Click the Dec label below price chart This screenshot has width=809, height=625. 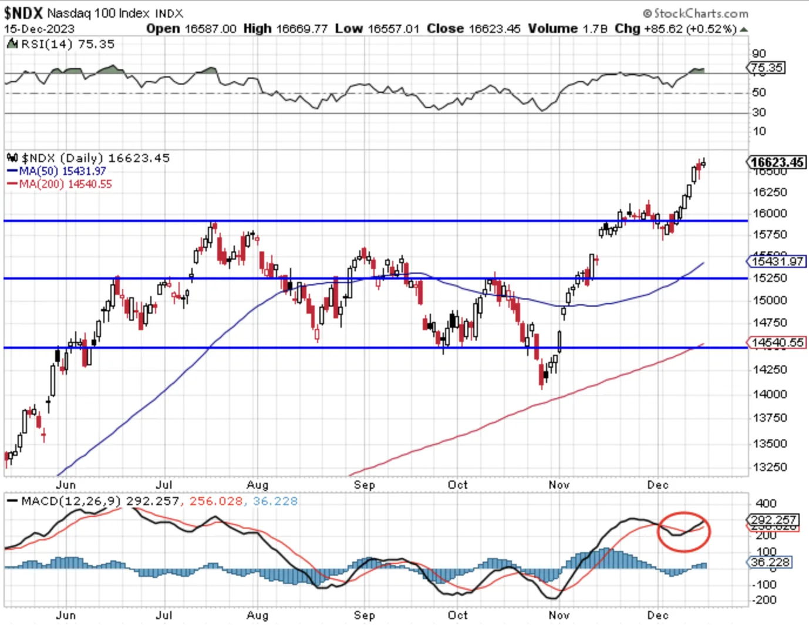658,485
